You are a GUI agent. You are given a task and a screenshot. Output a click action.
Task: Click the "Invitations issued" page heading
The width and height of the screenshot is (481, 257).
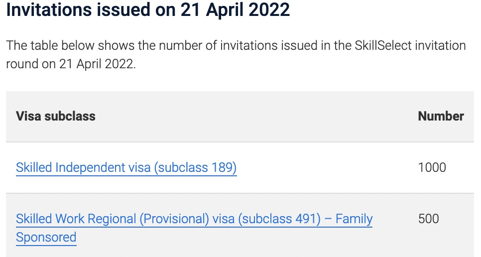[147, 10]
